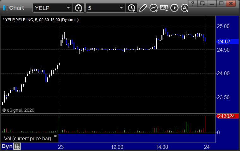Click the current price 24.67 marker
This screenshot has width=240, height=151.
227,42
